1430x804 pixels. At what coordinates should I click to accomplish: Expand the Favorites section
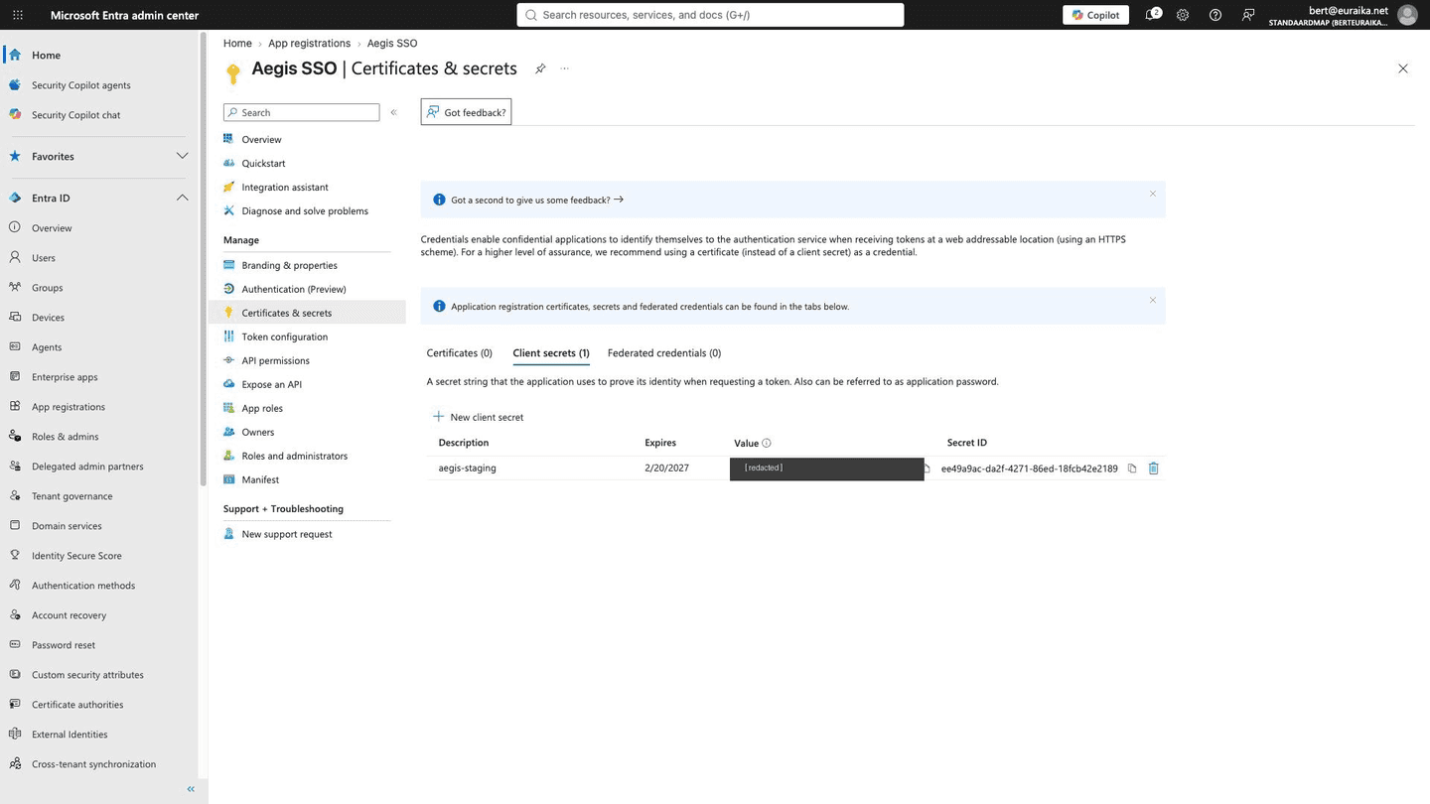(x=182, y=156)
